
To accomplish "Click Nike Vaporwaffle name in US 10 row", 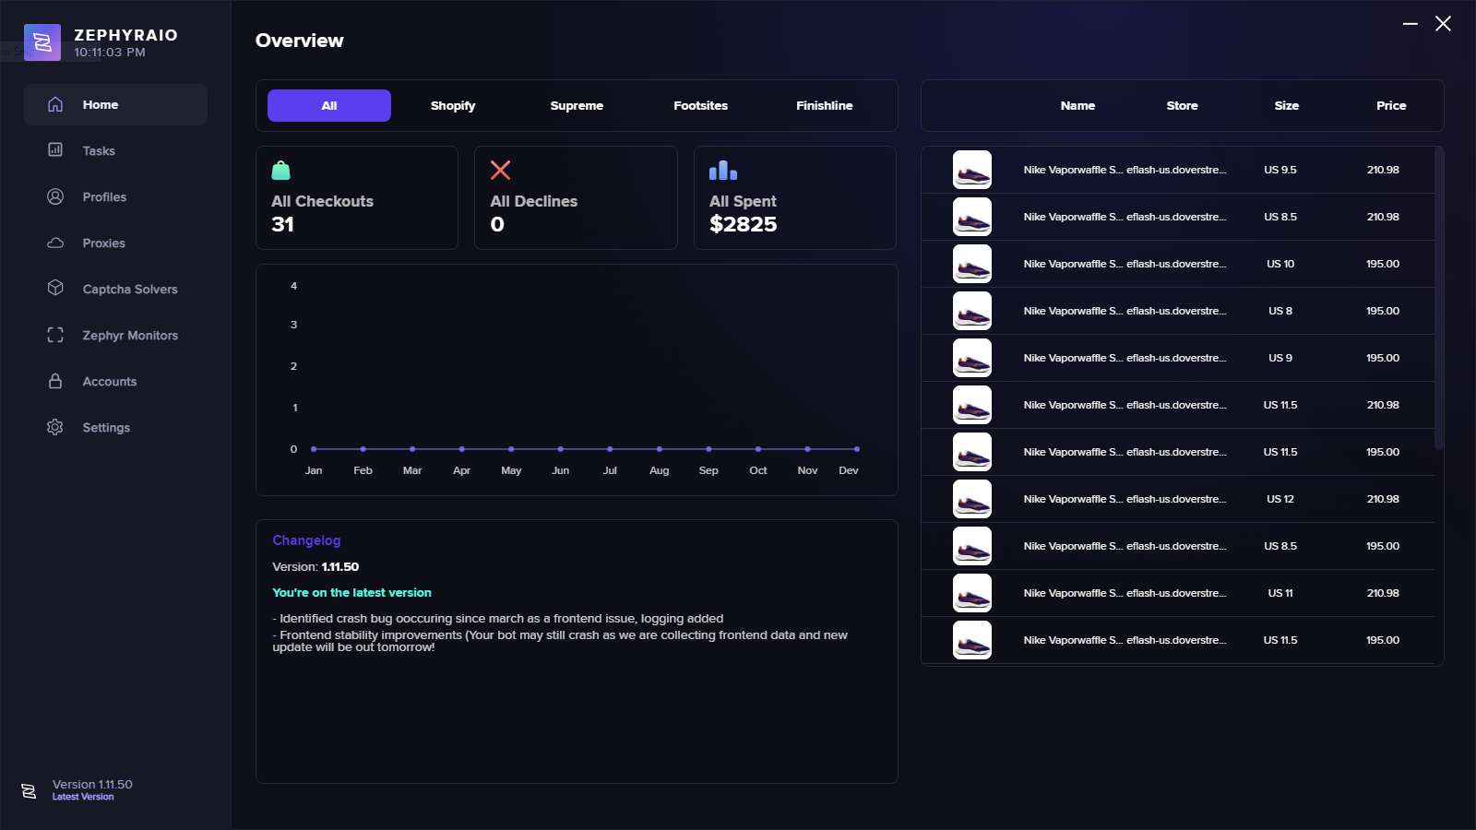I will tap(1073, 264).
